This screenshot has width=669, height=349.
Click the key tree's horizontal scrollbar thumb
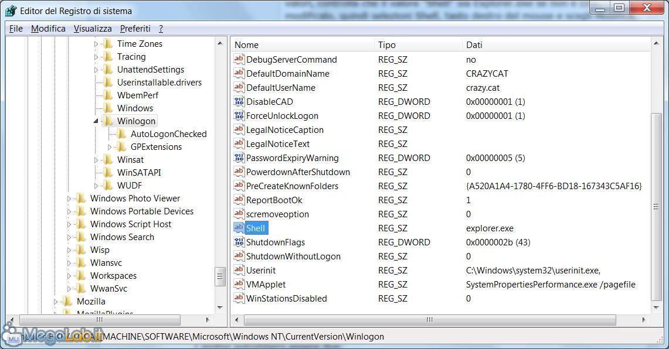pyautogui.click(x=100, y=320)
